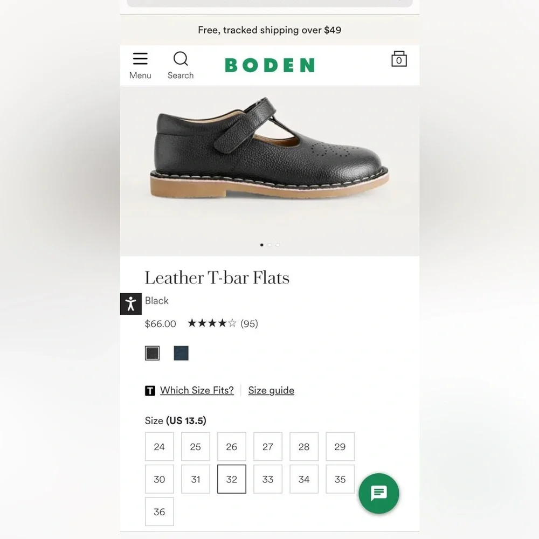The width and height of the screenshot is (539, 539).
Task: Open the (95) reviews count
Action: (x=249, y=323)
